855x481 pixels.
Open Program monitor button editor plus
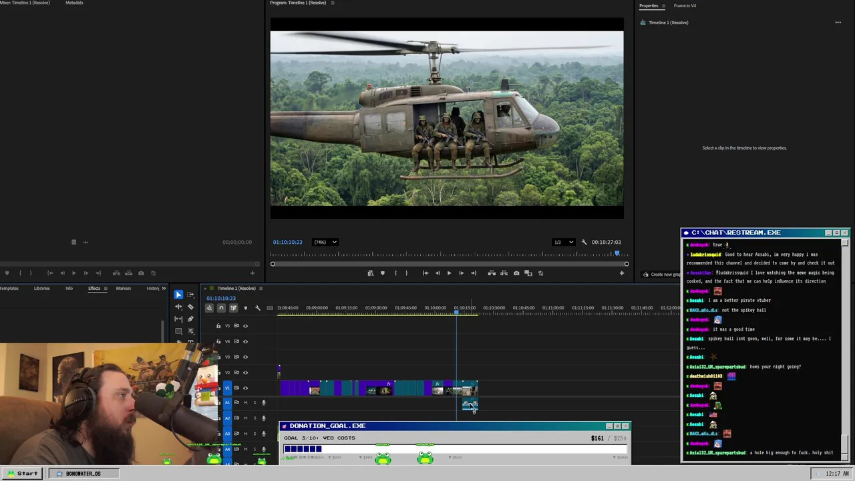coord(621,273)
